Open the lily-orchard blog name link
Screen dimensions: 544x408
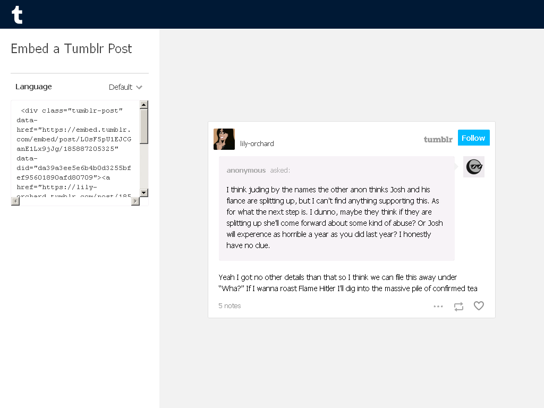click(257, 143)
